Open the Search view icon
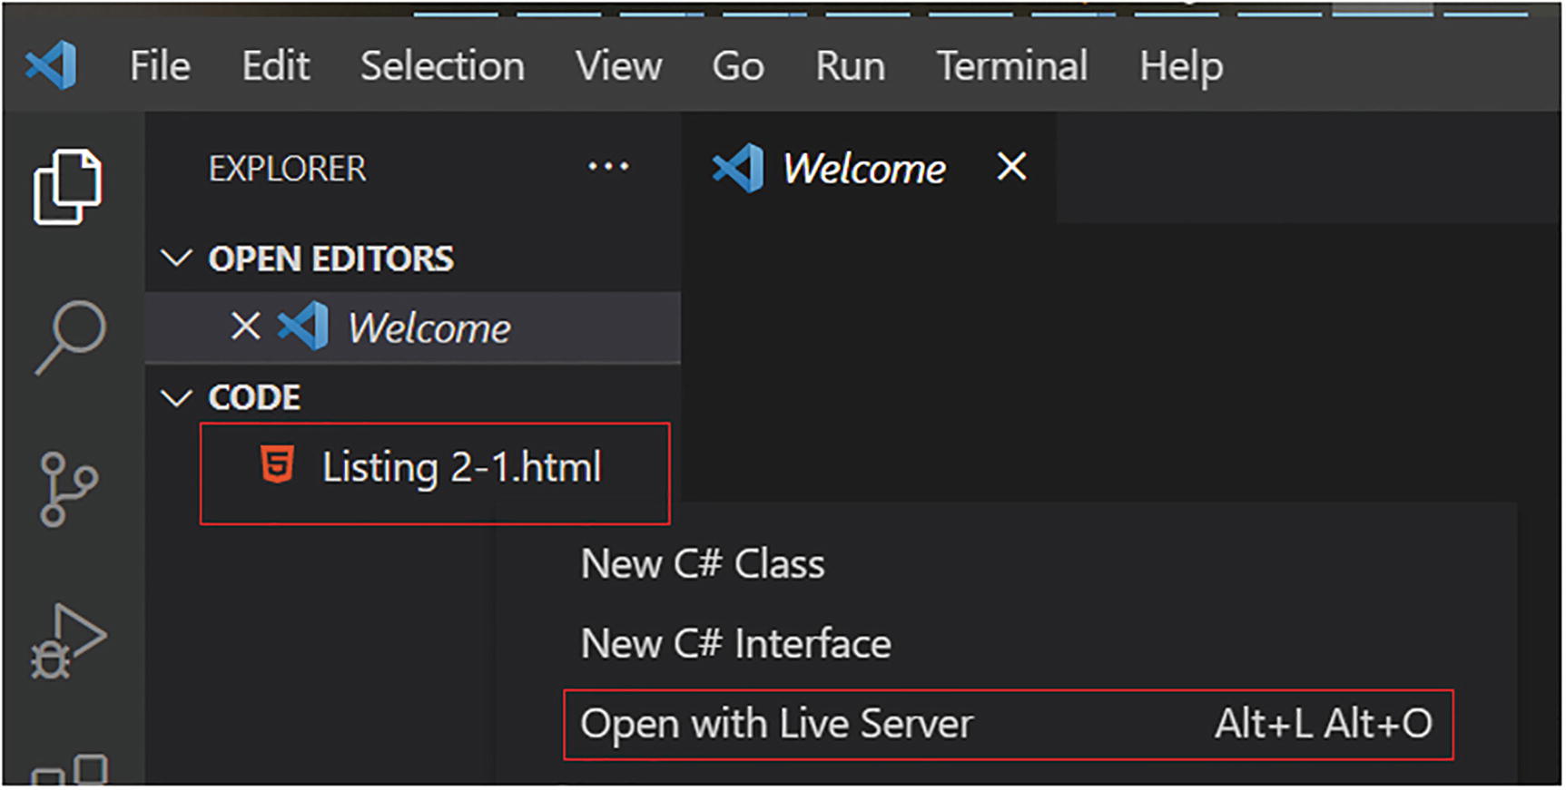 pos(70,336)
